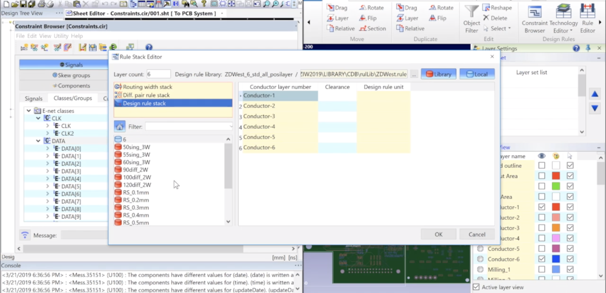The width and height of the screenshot is (606, 293).
Task: Switch to the Classes/Groups tab
Action: 73,98
